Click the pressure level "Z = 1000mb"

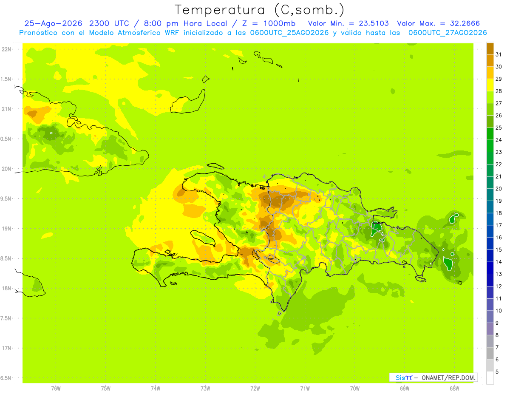point(269,23)
